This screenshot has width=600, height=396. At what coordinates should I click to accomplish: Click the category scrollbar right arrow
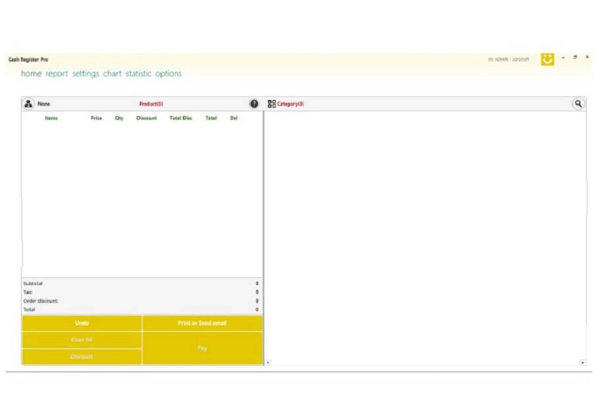coord(582,362)
